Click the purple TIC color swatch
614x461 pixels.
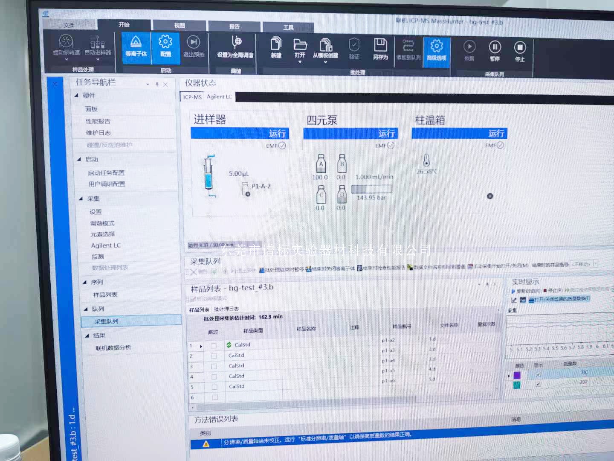(517, 375)
